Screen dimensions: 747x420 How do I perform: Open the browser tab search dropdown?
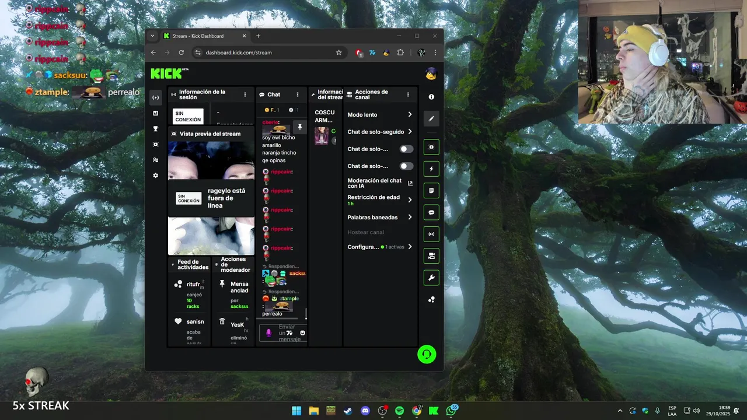(x=152, y=36)
